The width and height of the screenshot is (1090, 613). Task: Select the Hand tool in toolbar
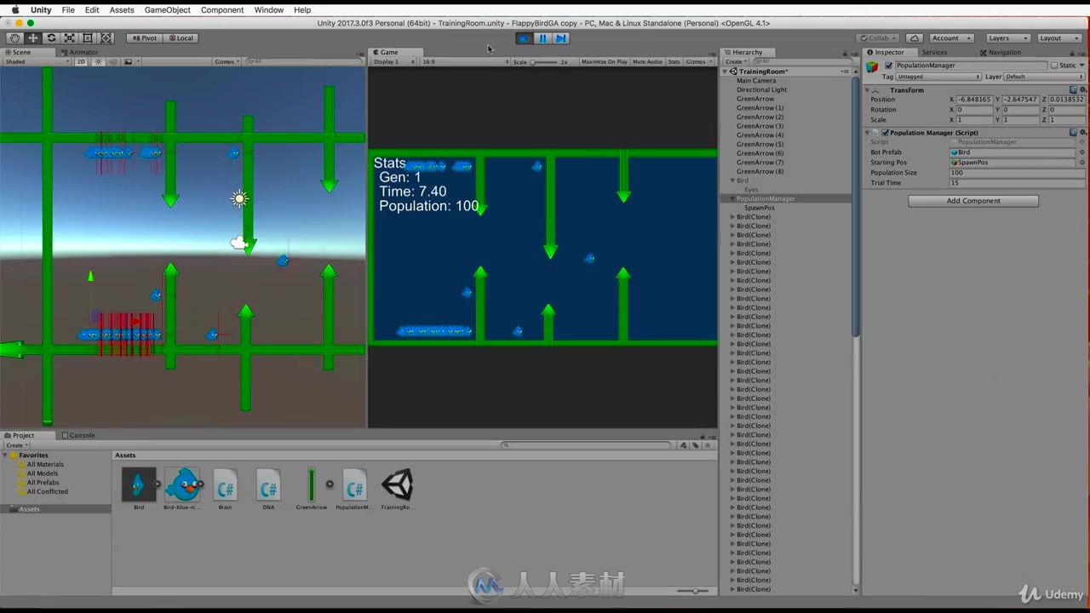click(x=14, y=38)
